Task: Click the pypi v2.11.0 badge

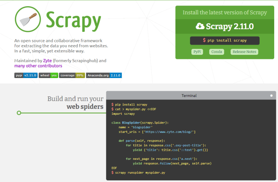Action: point(26,75)
